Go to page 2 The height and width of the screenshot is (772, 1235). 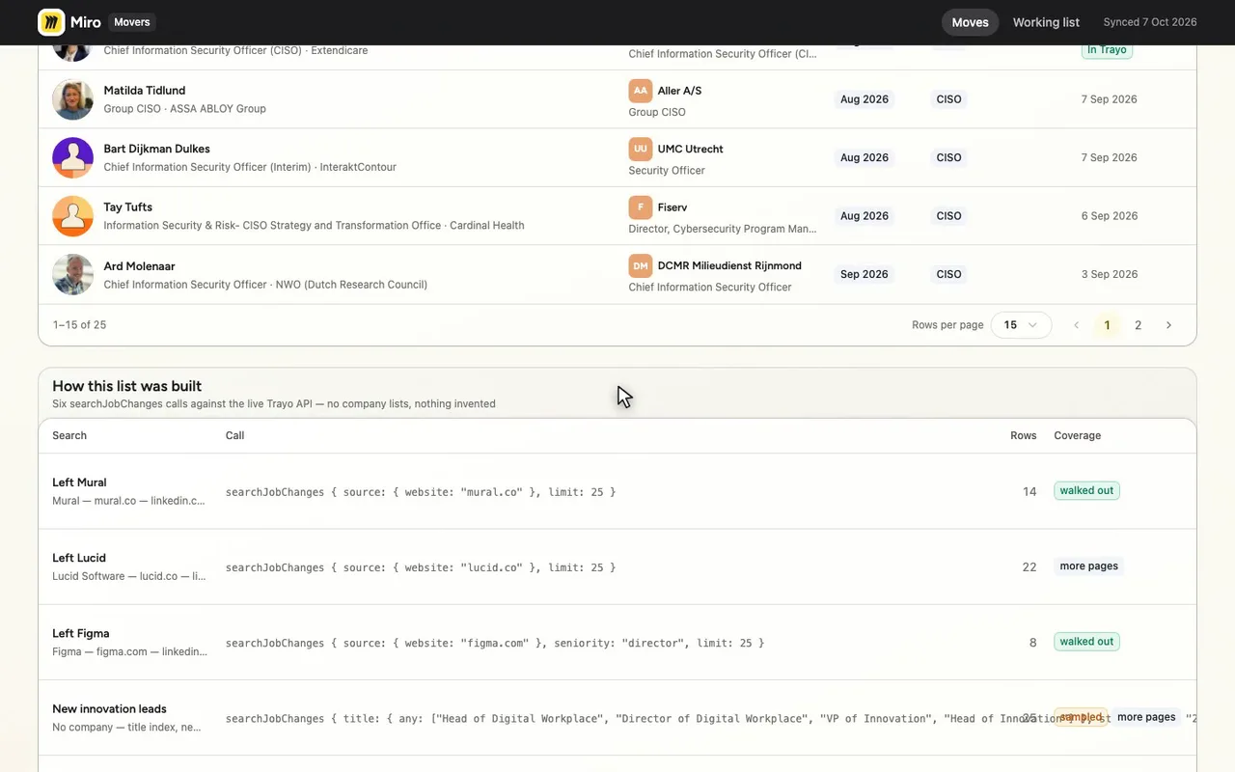[1138, 325]
